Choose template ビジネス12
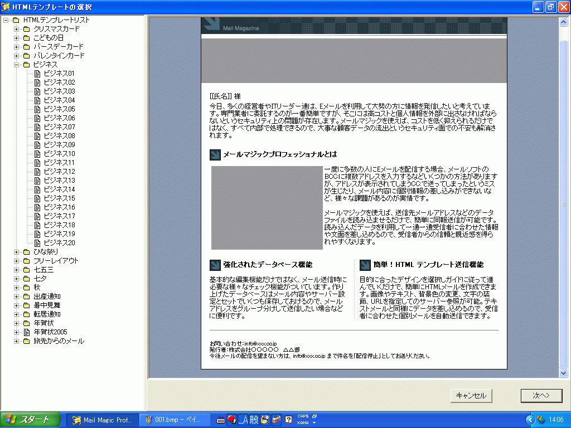This screenshot has height=428, width=571. tap(59, 172)
